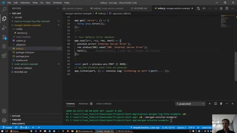This screenshot has width=237, height=133.
Task: Open the Run menu
Action: pyautogui.click(x=48, y=3)
